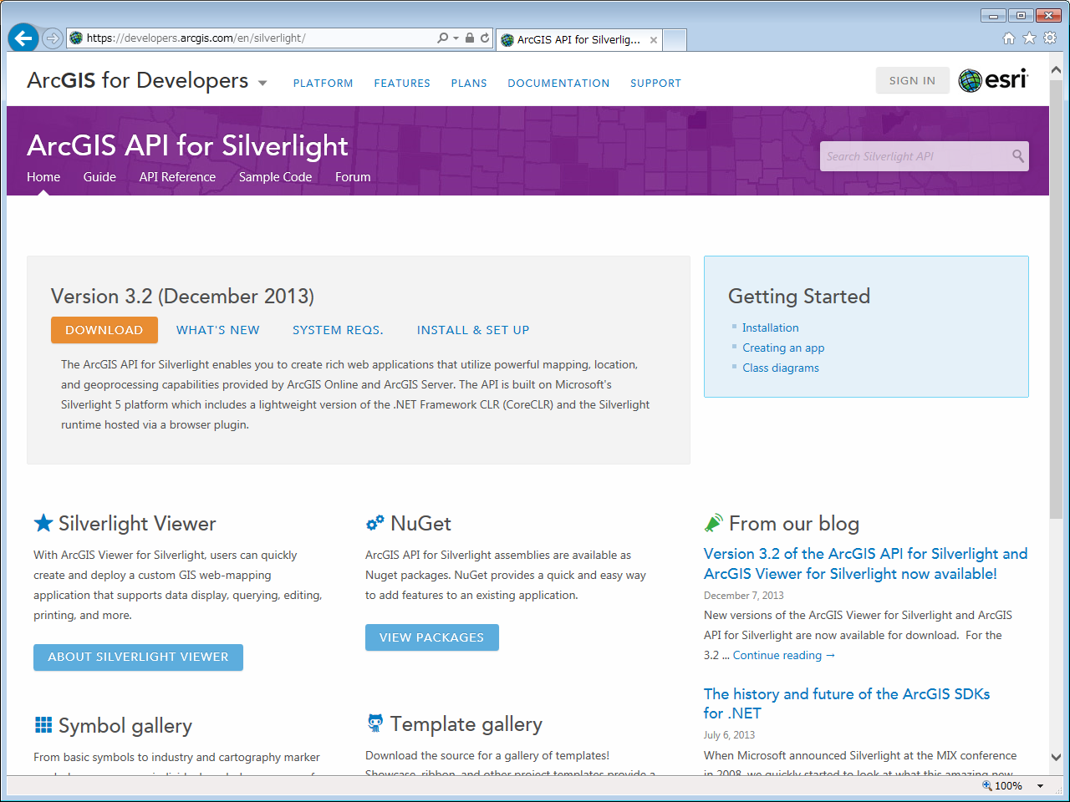
Task: Click the Getting Started heading
Action: [799, 297]
